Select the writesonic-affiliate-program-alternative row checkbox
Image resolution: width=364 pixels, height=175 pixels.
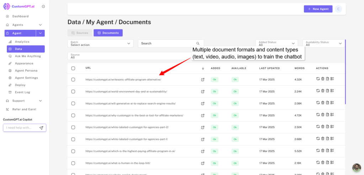pos(73,79)
